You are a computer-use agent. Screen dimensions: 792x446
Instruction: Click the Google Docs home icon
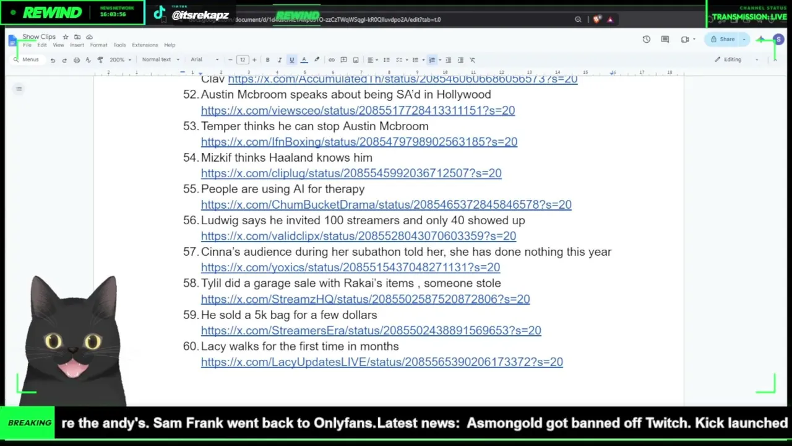12,40
